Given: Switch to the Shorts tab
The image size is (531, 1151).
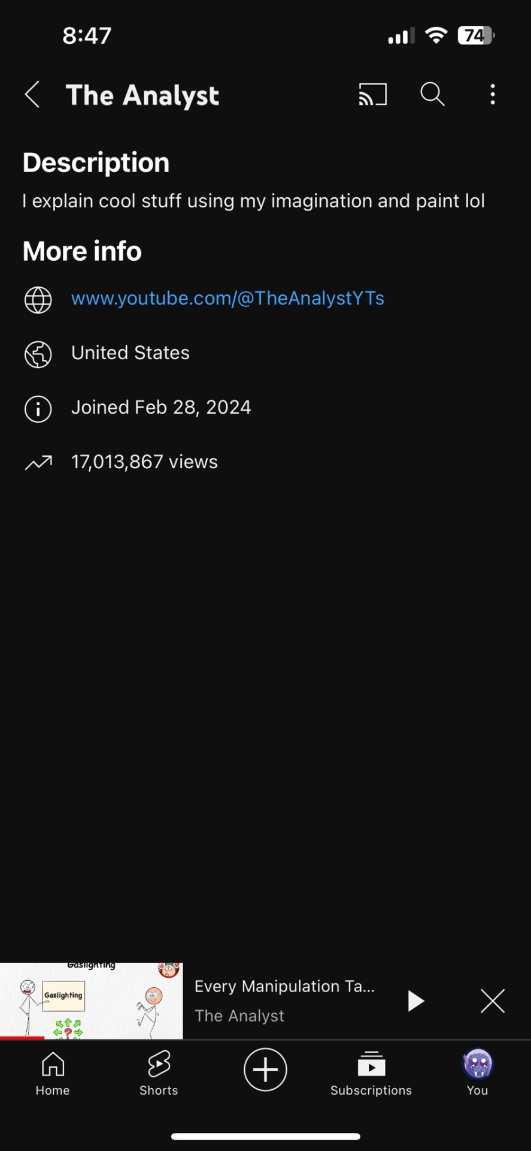Looking at the screenshot, I should [159, 1074].
